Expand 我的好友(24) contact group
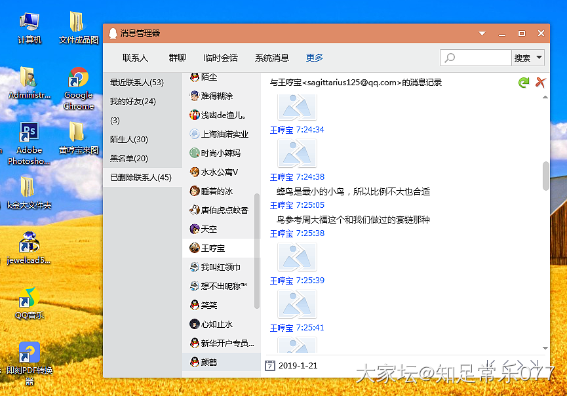This screenshot has height=396, width=567. pos(133,102)
